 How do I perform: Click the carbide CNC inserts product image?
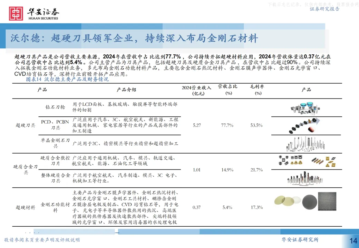[x=307, y=161]
